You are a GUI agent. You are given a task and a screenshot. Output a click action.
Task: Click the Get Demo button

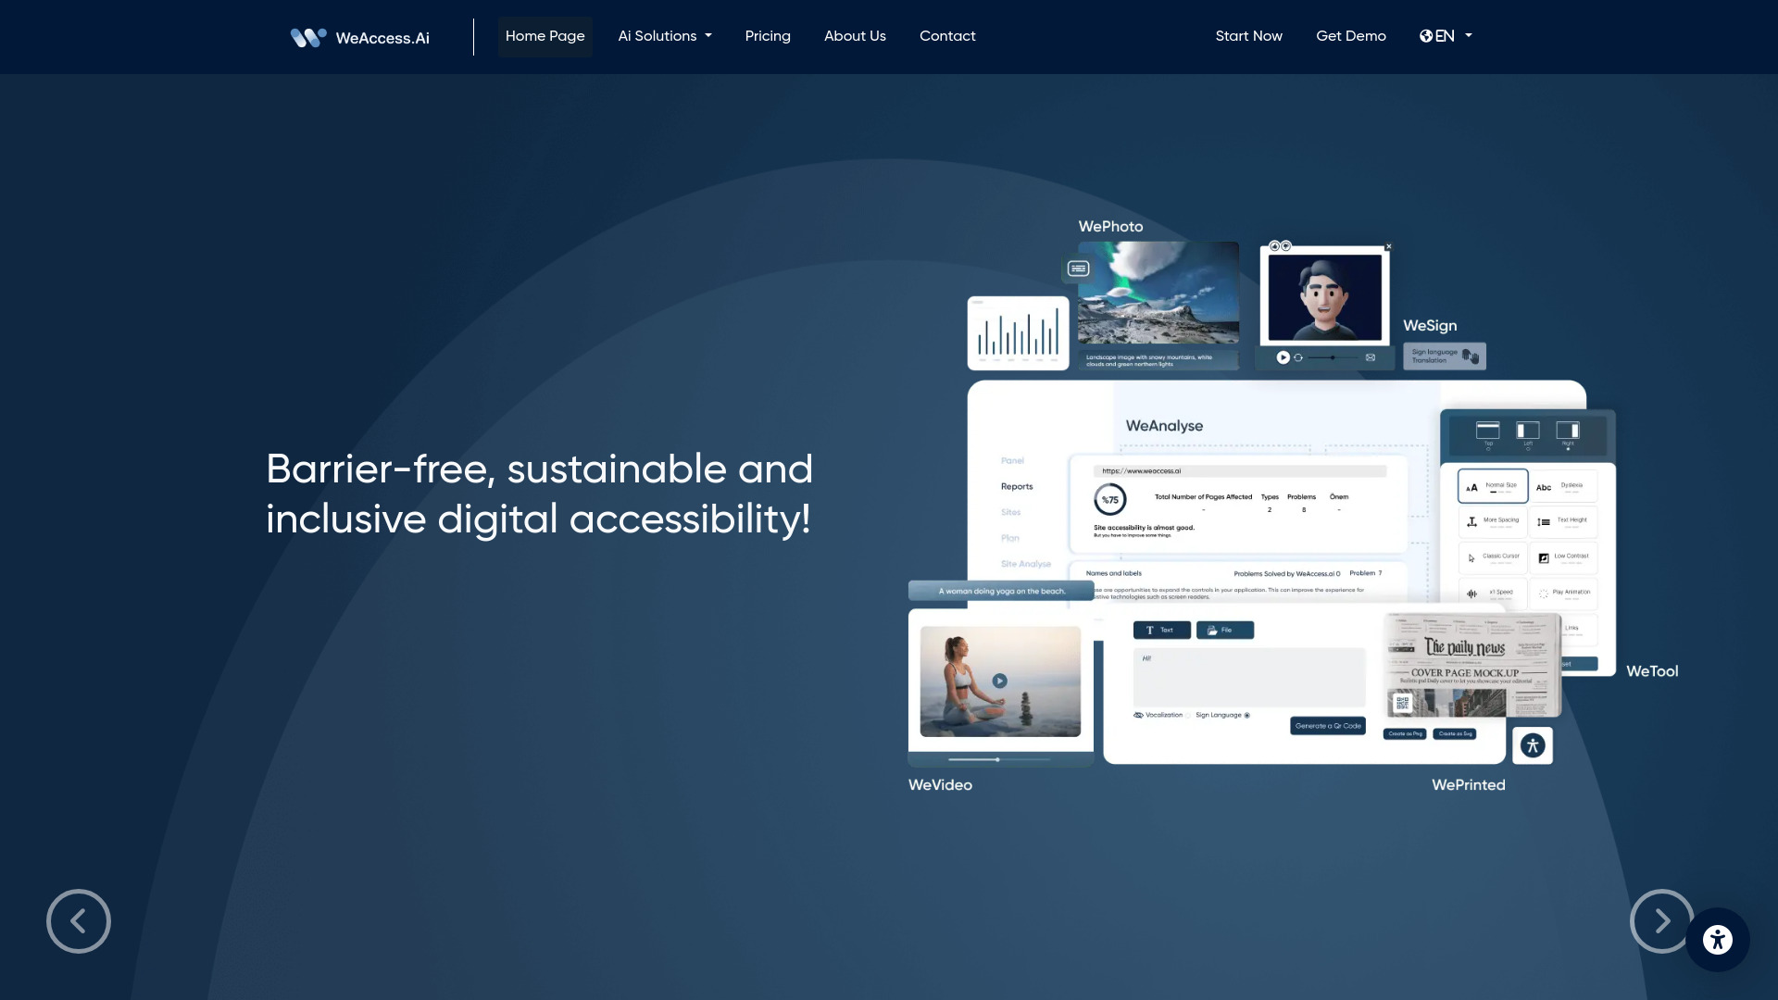tap(1350, 37)
